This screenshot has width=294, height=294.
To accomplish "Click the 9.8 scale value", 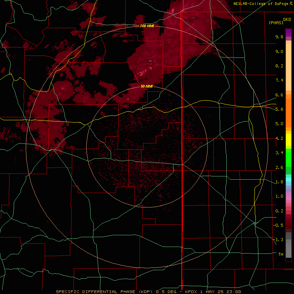I will (x=279, y=37).
